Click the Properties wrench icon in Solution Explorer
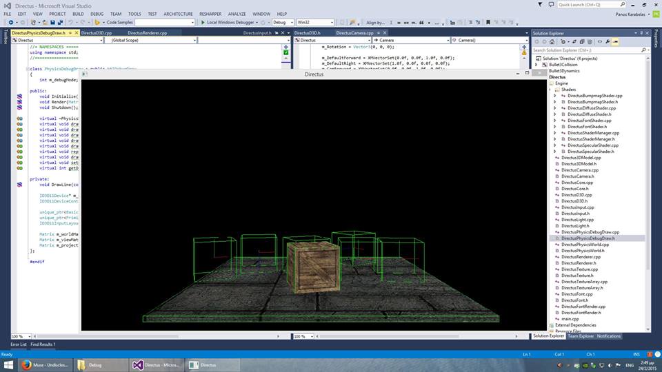This screenshot has height=372, width=662. (608, 42)
